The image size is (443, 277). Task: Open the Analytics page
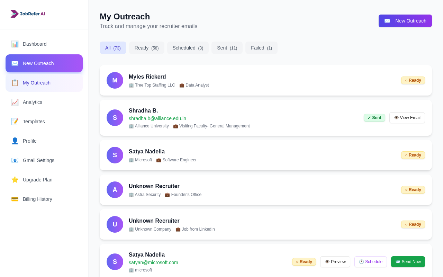pyautogui.click(x=44, y=102)
